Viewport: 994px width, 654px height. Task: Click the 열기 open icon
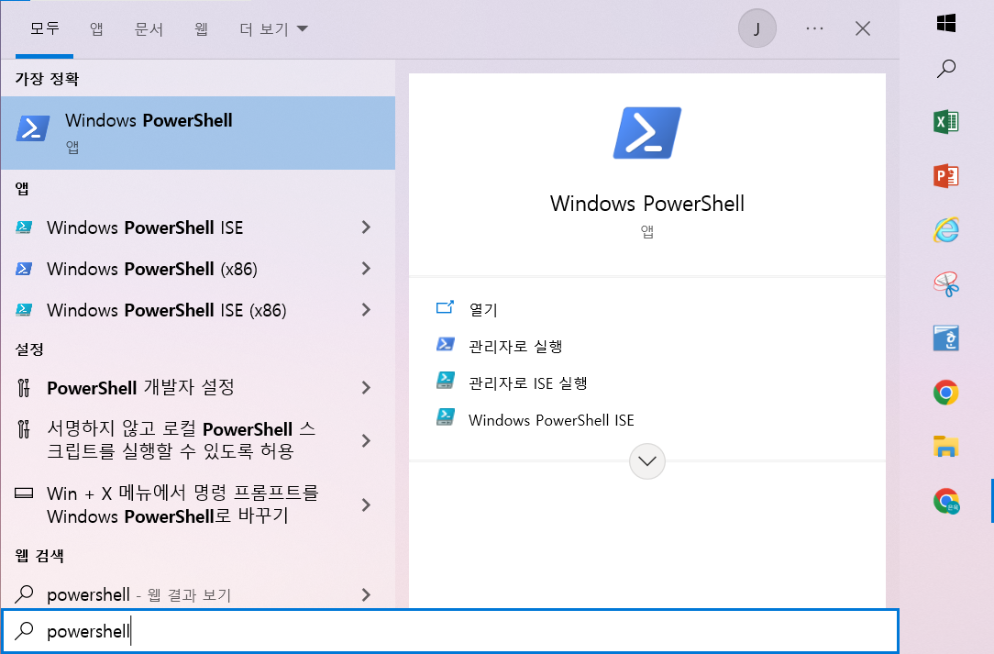(x=445, y=307)
